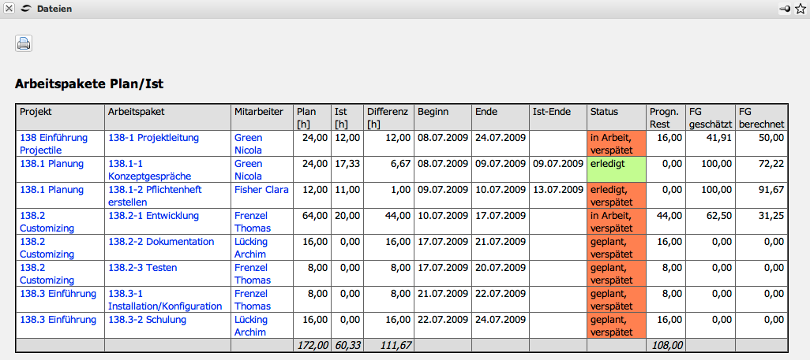Click the 'Plan [h]' column header
This screenshot has width=810, height=360.
click(x=312, y=117)
